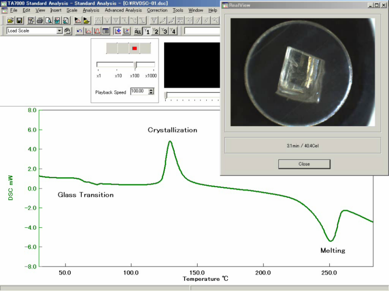The width and height of the screenshot is (389, 291).
Task: Open the Load Scale dropdown
Action: [x=60, y=31]
